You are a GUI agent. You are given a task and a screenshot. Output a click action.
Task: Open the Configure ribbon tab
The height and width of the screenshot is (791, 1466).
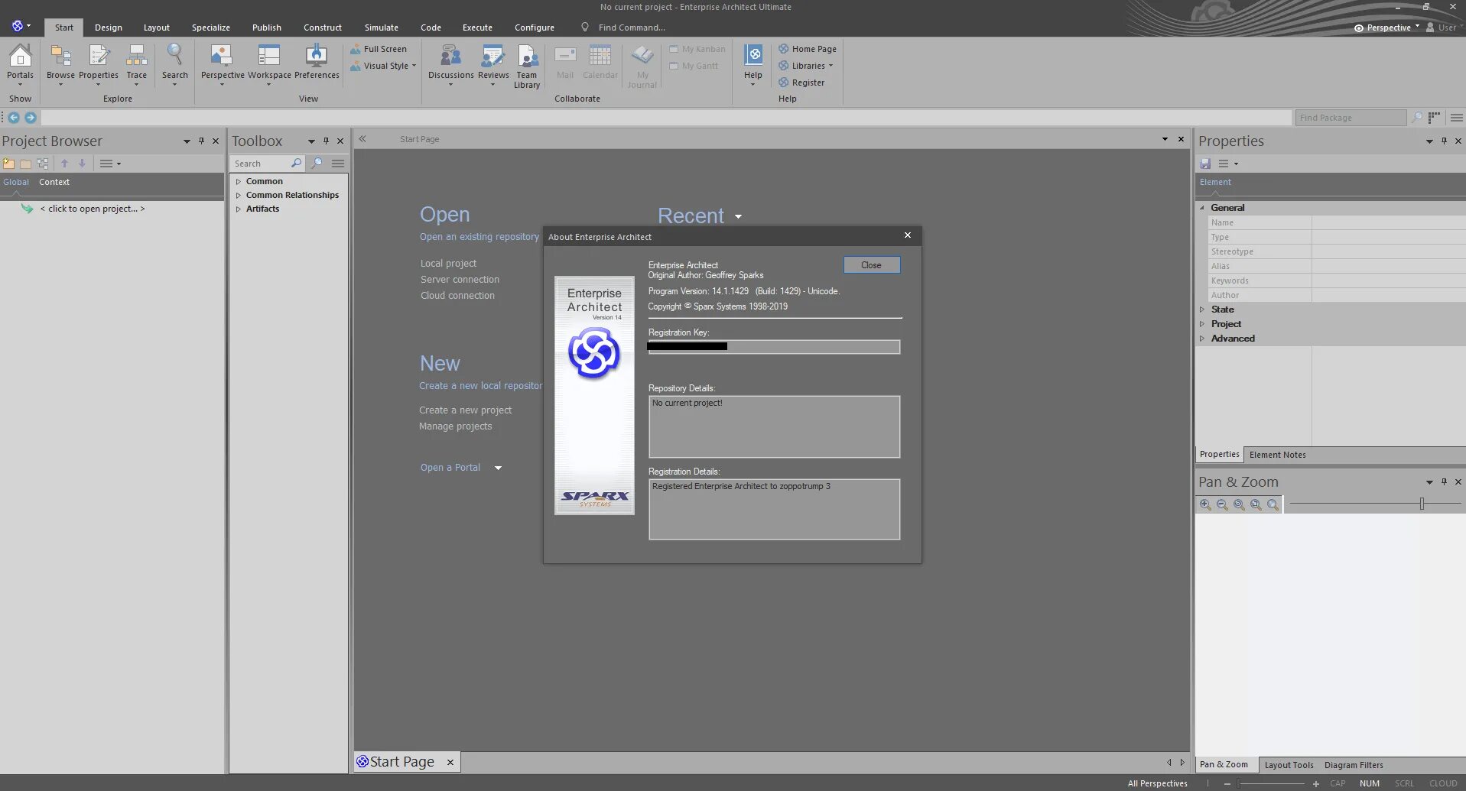pos(535,28)
